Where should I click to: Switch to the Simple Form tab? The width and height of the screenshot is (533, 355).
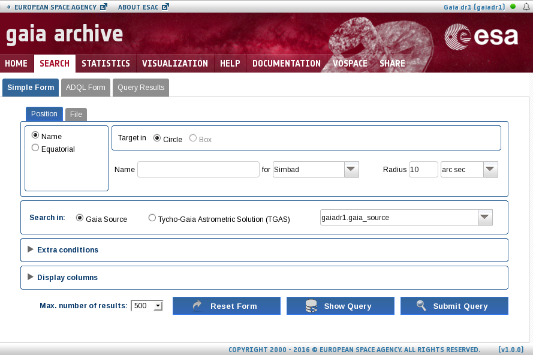coord(31,88)
